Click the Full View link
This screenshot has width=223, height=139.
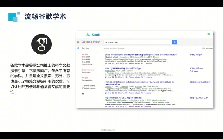click(194, 71)
